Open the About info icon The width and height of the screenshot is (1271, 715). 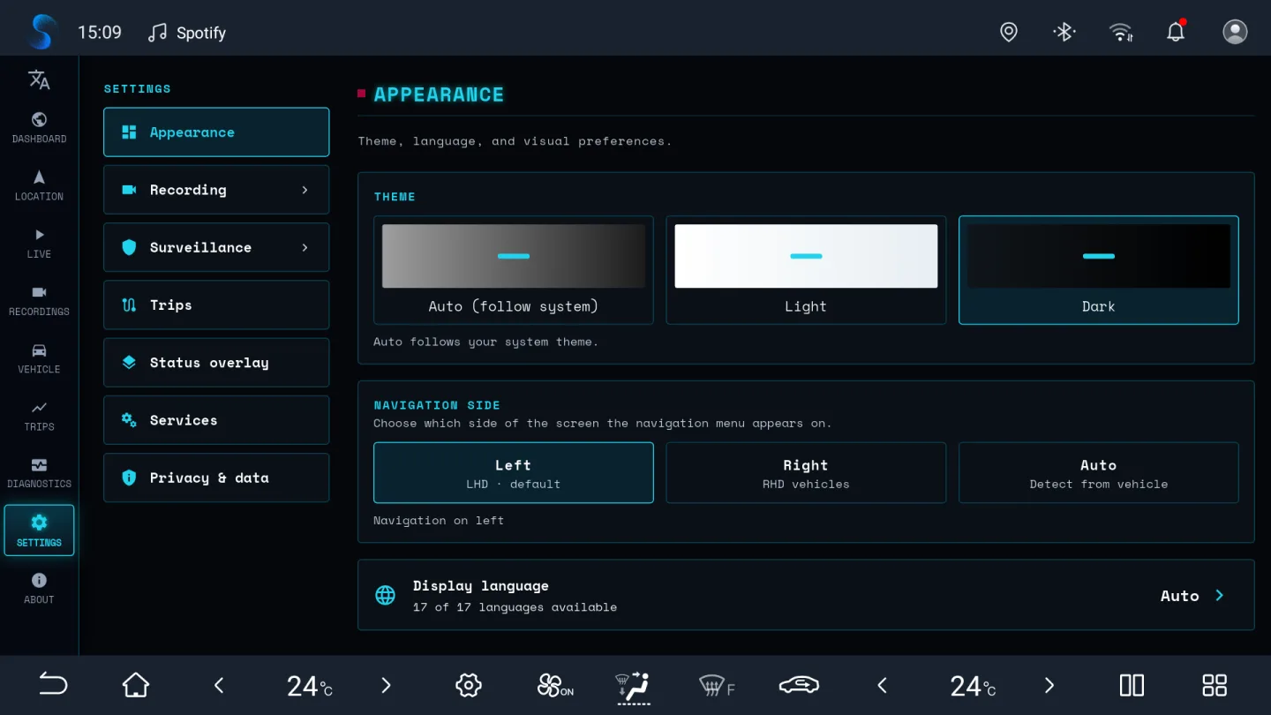tap(39, 580)
